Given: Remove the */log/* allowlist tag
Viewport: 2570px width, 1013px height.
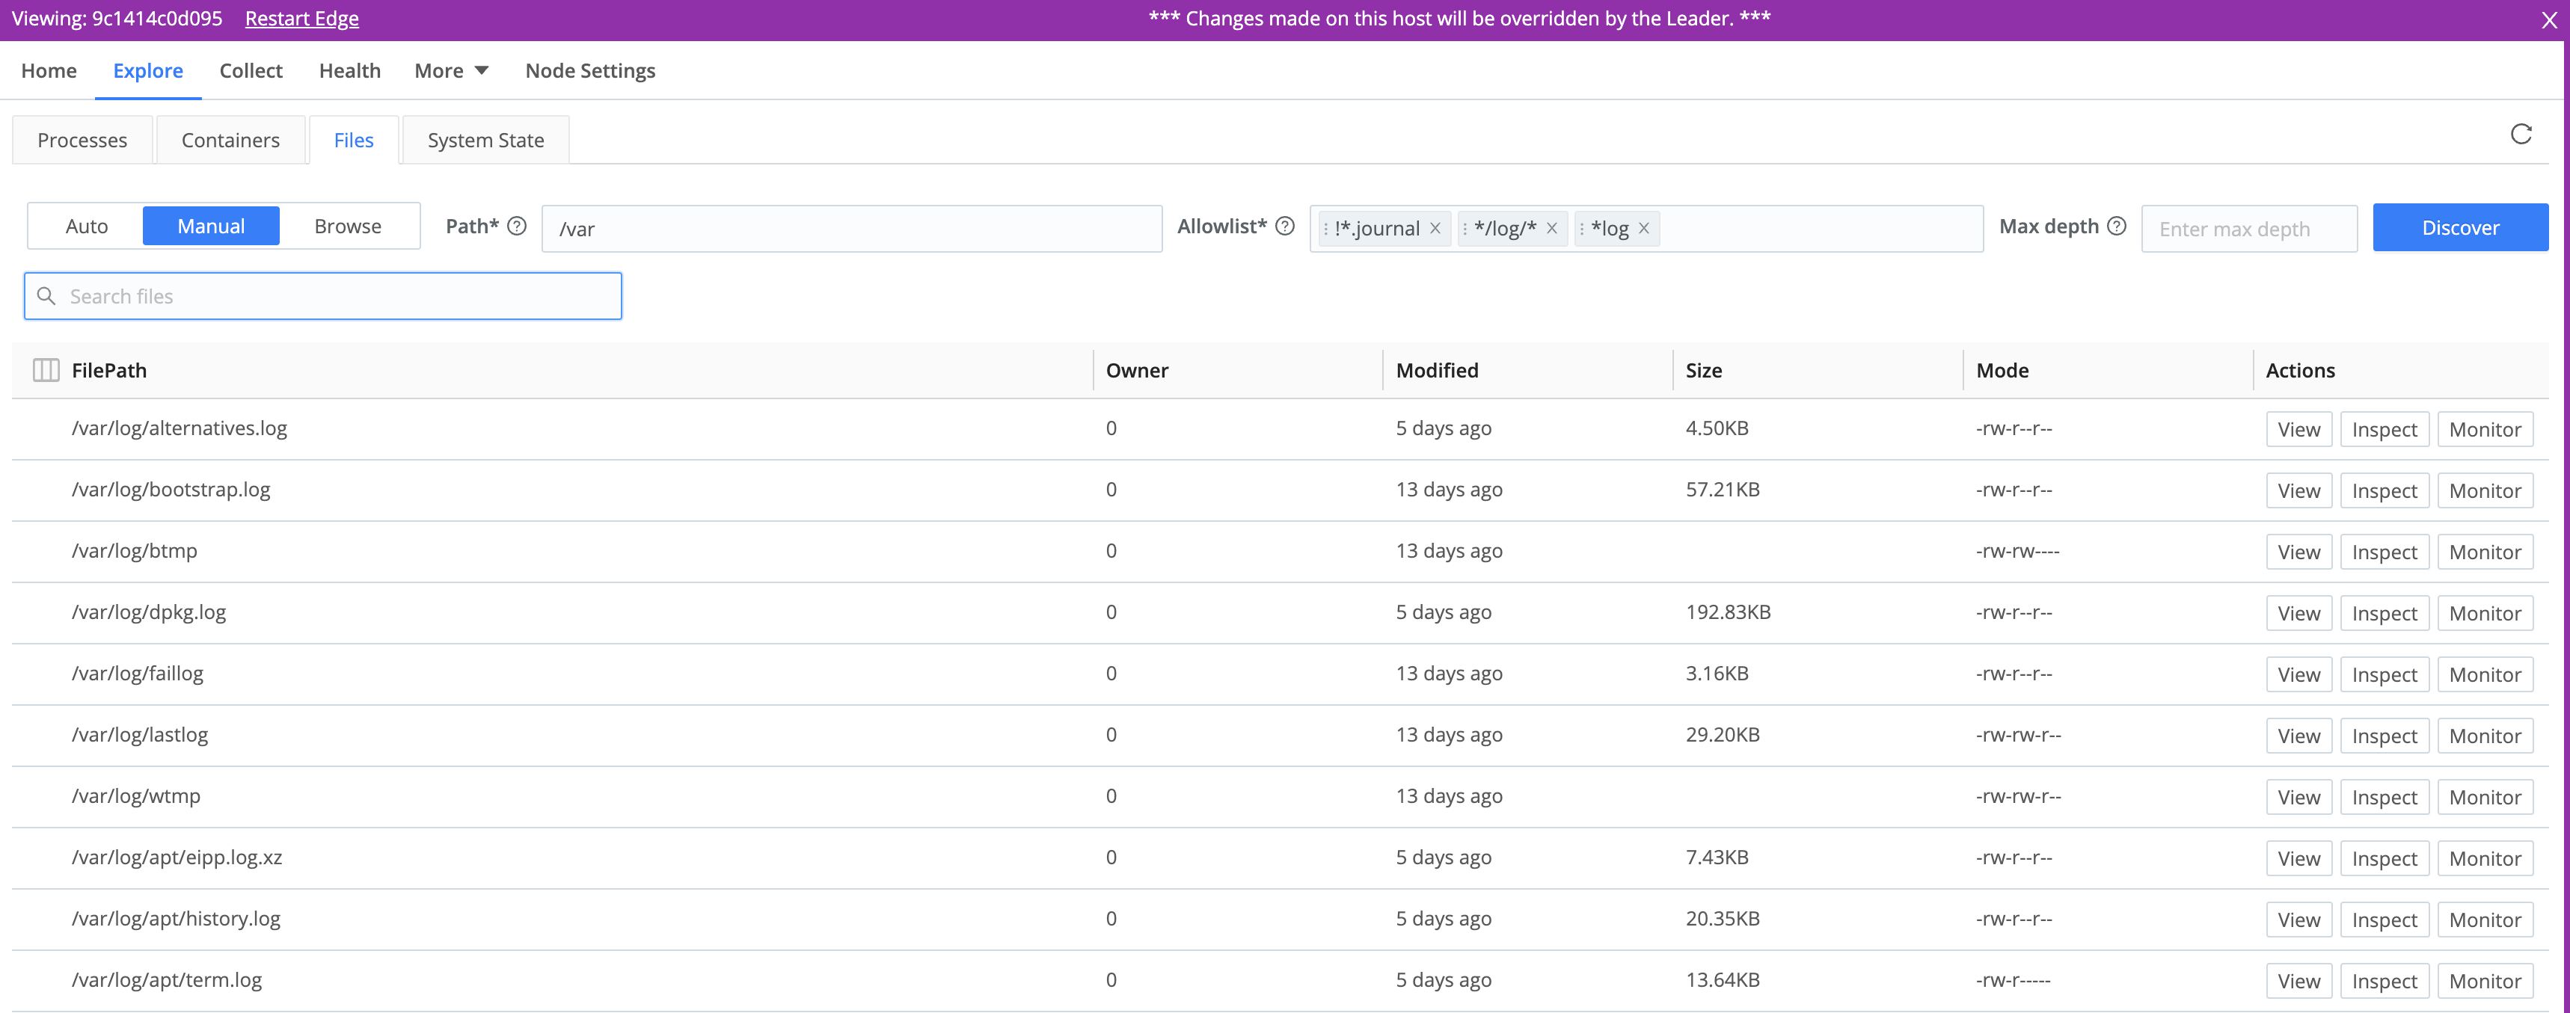Looking at the screenshot, I should tap(1551, 228).
